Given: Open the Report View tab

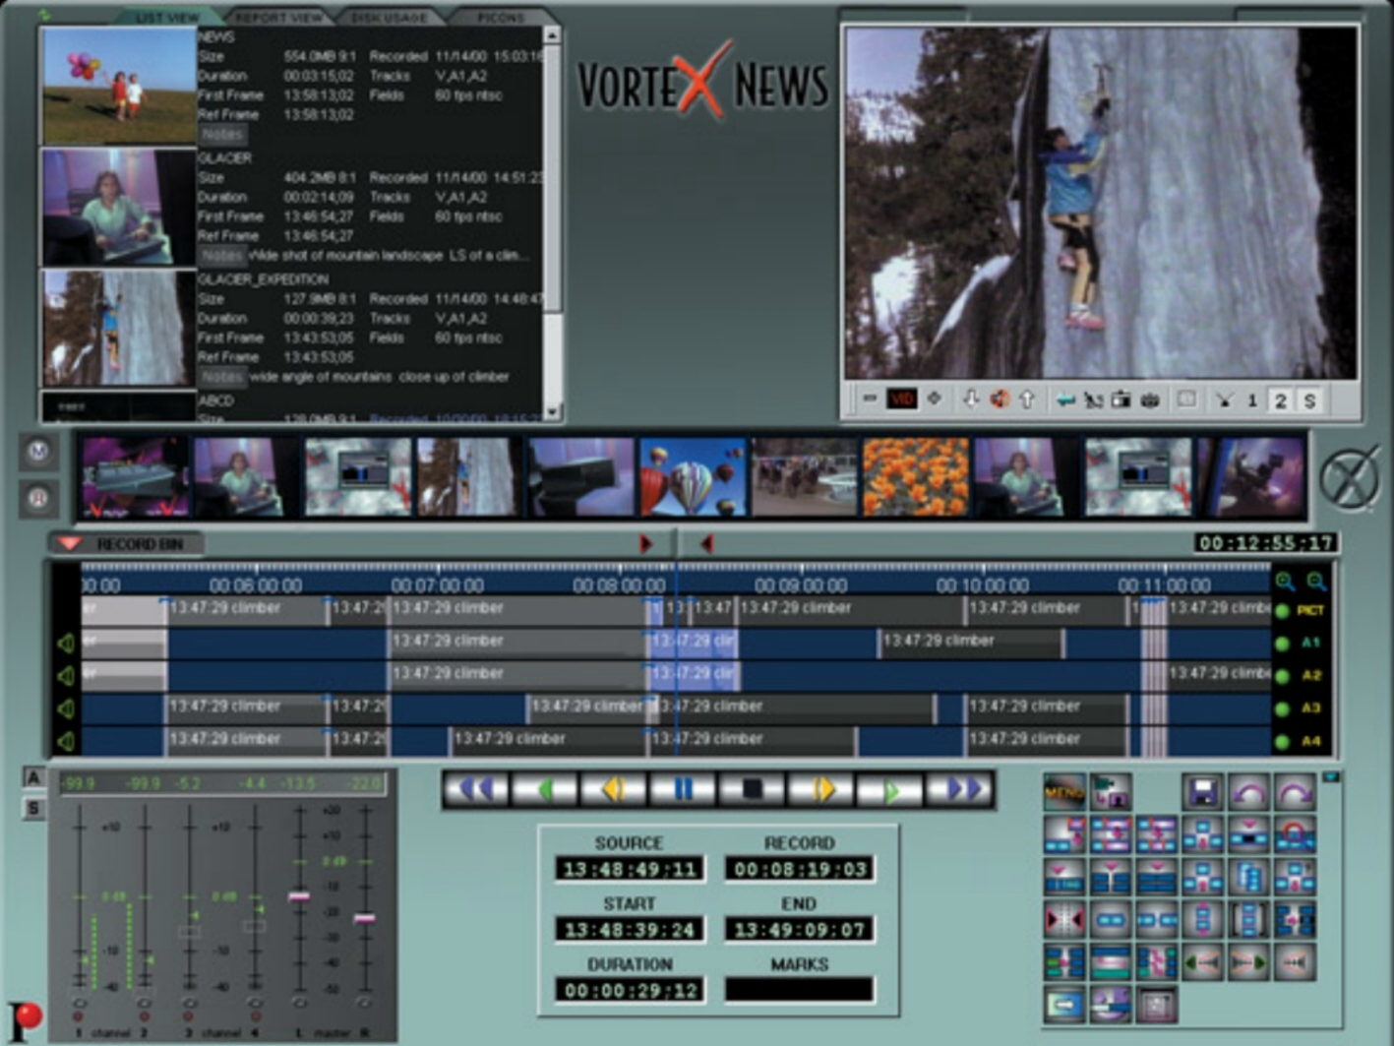Looking at the screenshot, I should click(x=279, y=17).
